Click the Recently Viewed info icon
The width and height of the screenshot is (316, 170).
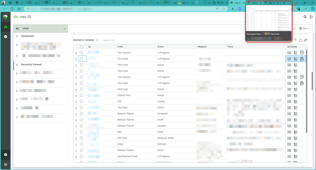point(97,40)
